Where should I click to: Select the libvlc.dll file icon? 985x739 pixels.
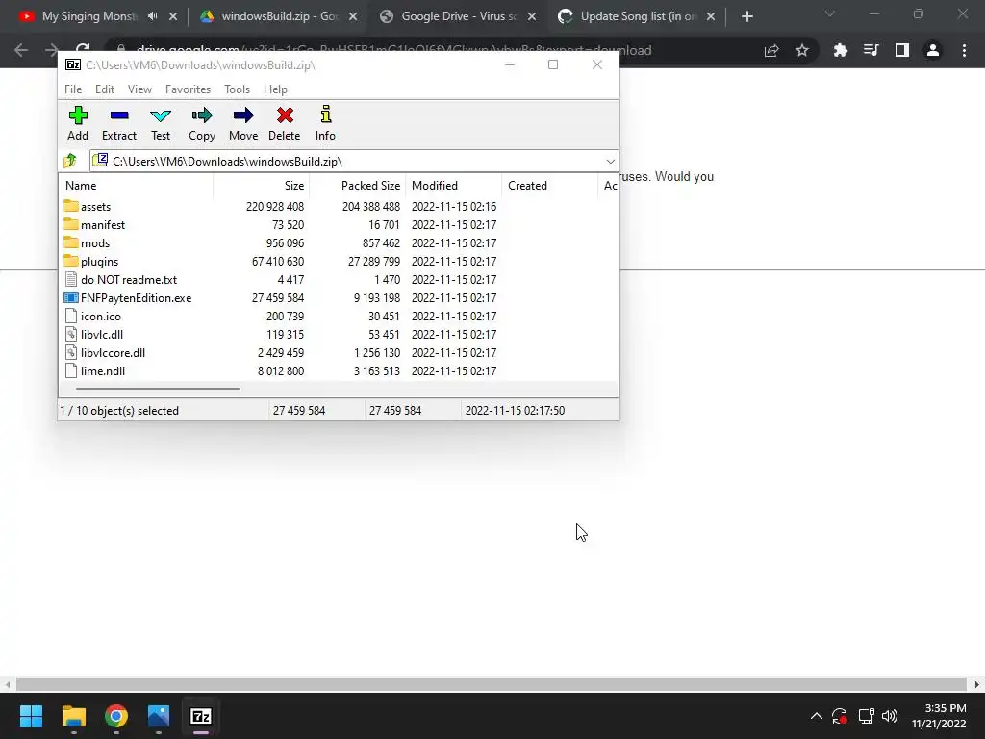coord(71,334)
